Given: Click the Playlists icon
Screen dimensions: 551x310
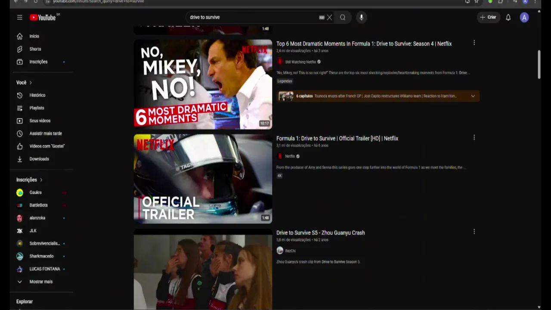Looking at the screenshot, I should pos(20,108).
